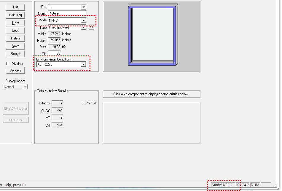Image resolution: width=282 pixels, height=191 pixels.
Task: Open the ID # dropdown
Action: click(84, 7)
